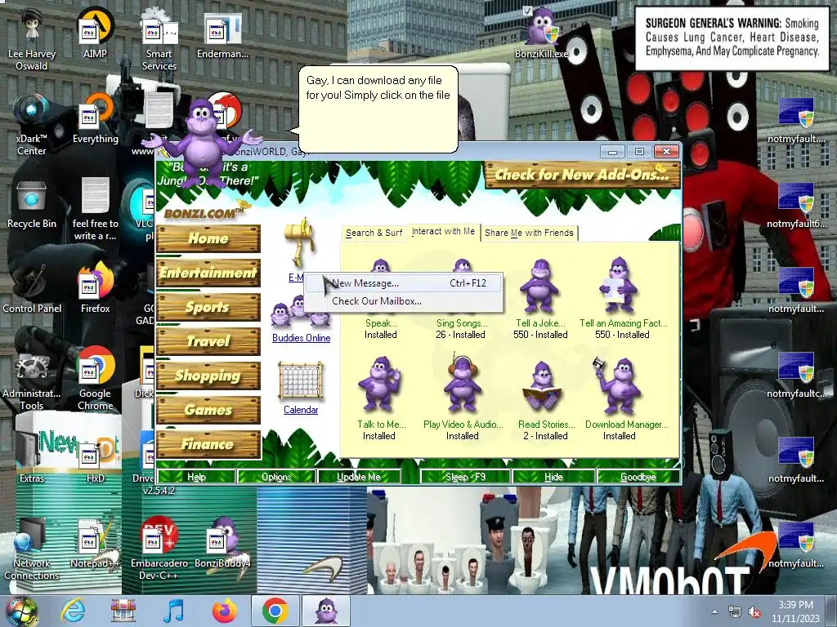Screen dimensions: 837x627
Task: Select the Read Stories icon
Action: click(x=542, y=387)
